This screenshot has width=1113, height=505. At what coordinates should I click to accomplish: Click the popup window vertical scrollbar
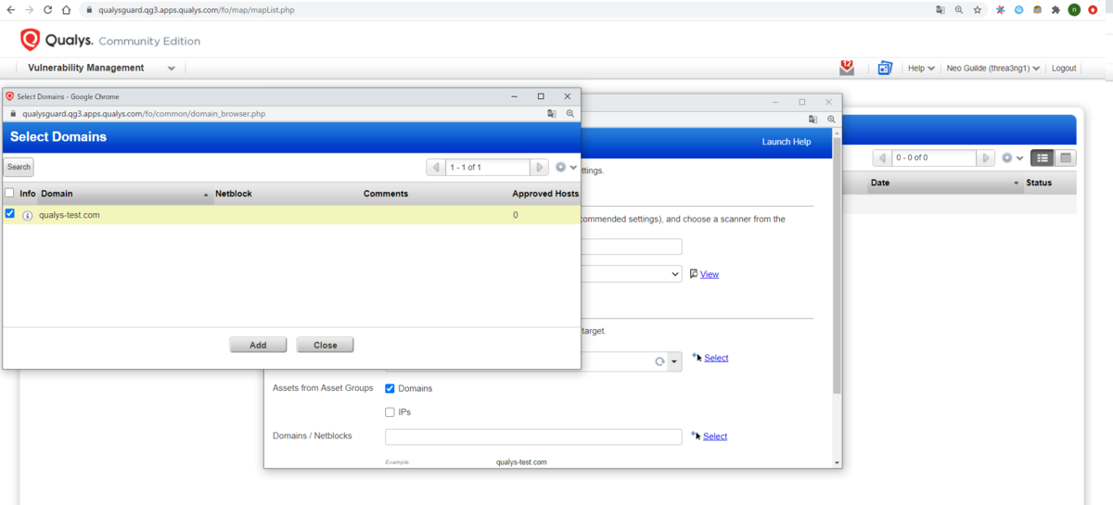pos(838,264)
